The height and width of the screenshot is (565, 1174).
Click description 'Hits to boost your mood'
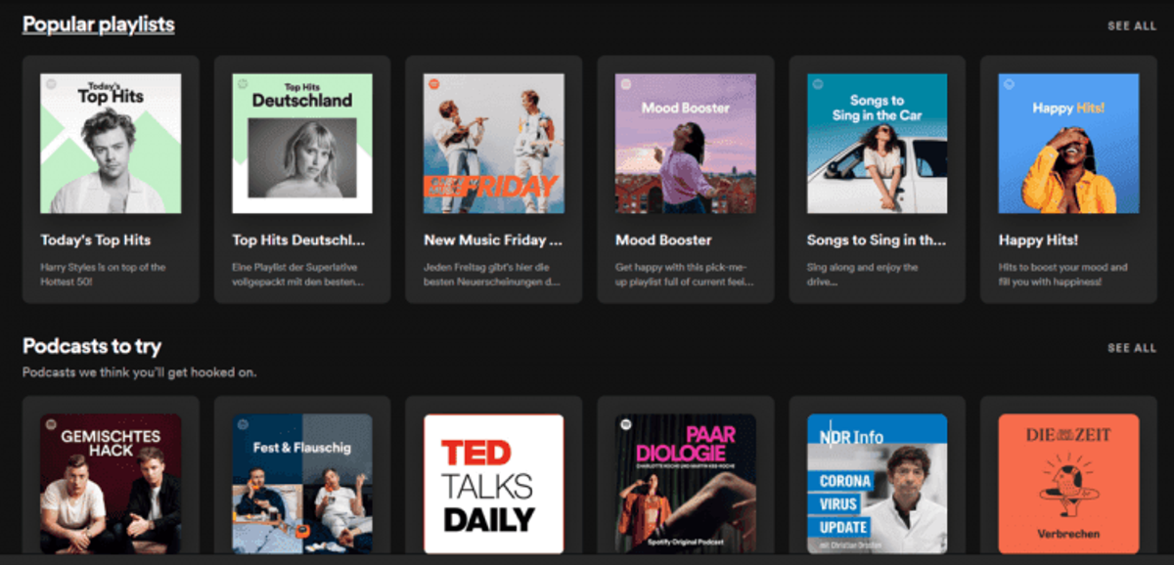point(1063,274)
